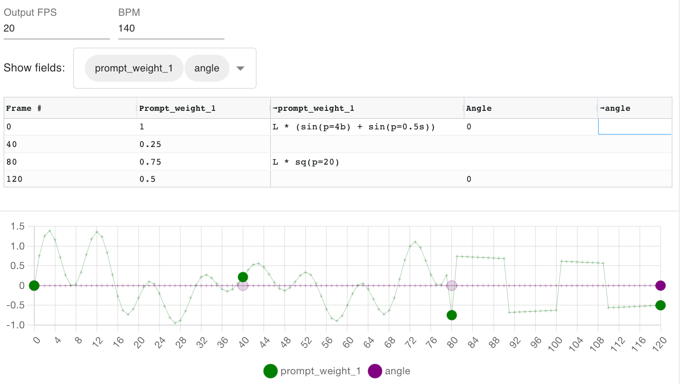Click the ➟prompt_weight_1 cell in frame 120 row

tap(367, 179)
